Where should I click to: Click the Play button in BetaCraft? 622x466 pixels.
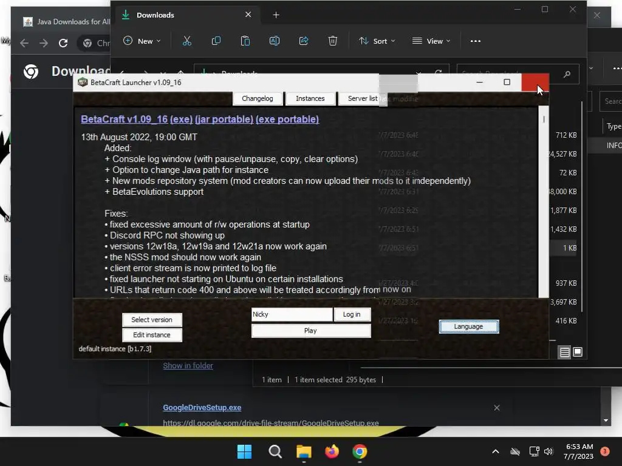[311, 331]
